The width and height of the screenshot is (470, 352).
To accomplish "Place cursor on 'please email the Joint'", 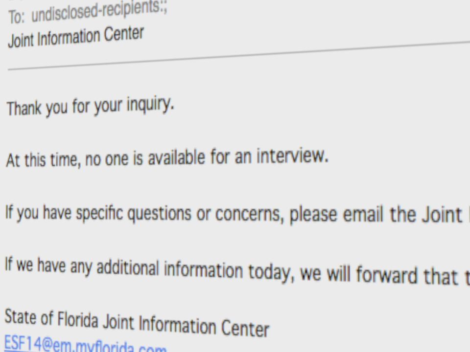I will pos(376,215).
